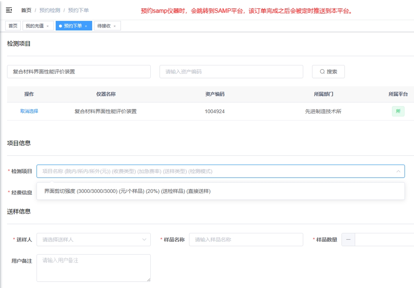Click the 所属平台 column header
Image resolution: width=414 pixels, height=288 pixels.
(x=398, y=94)
